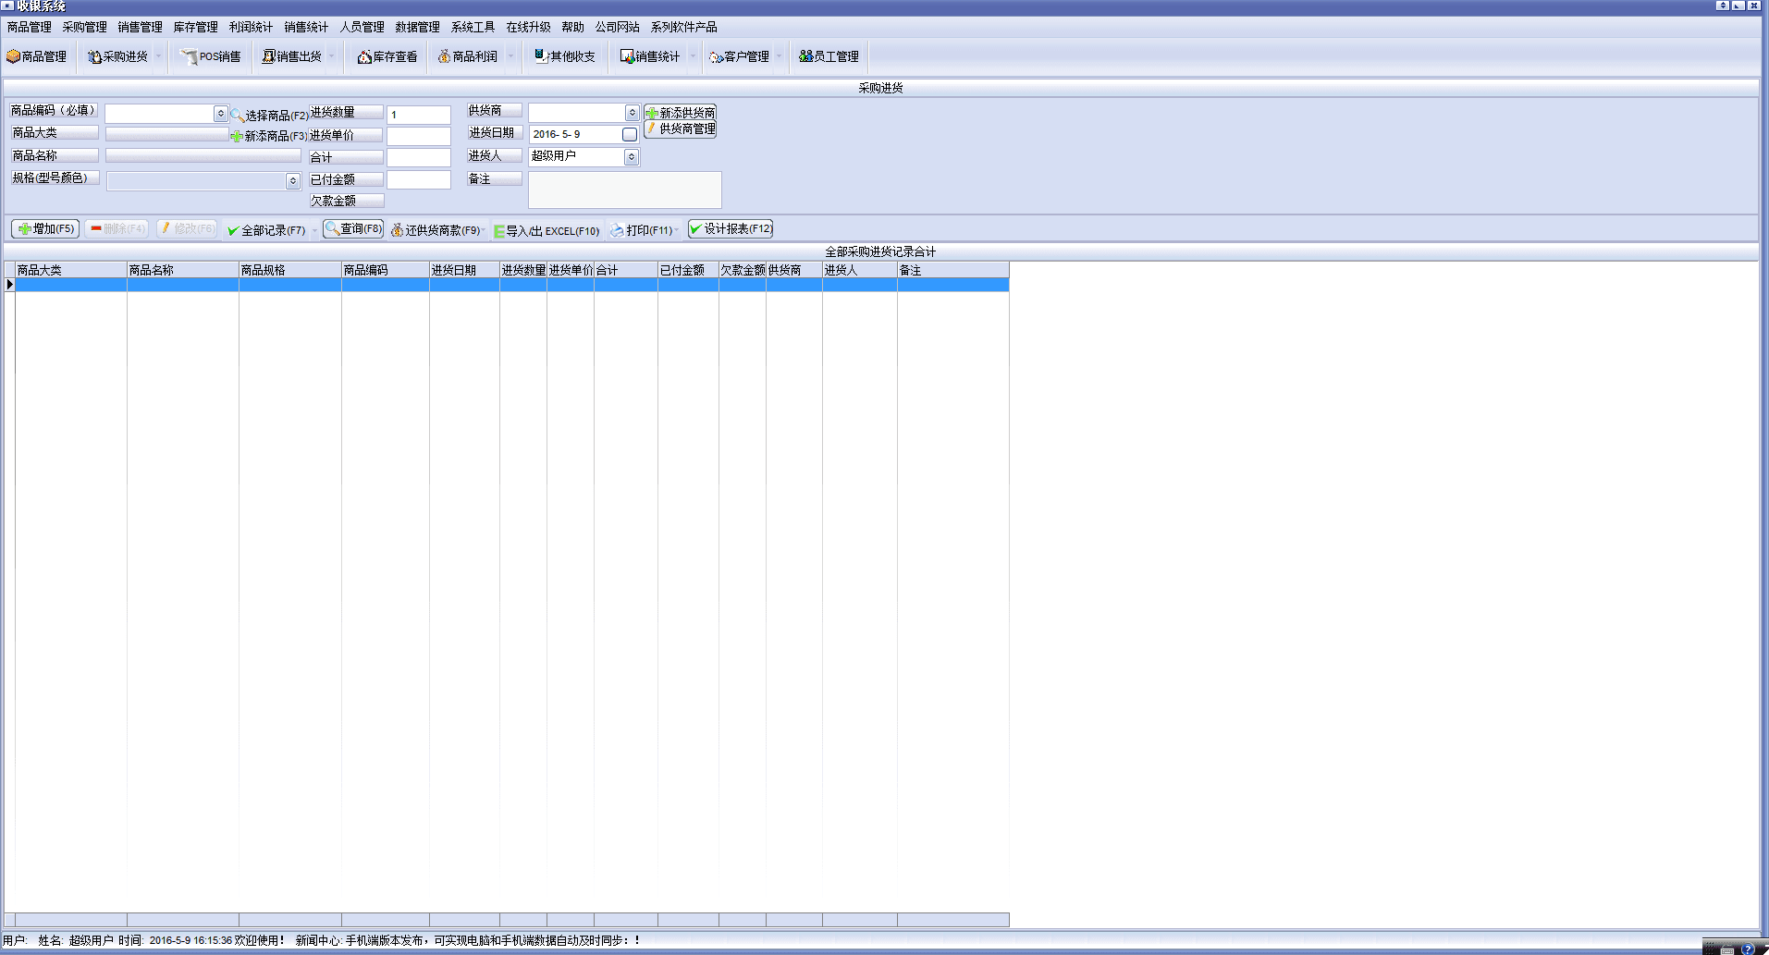Click the 新添商品(F3) green plus icon
The image size is (1769, 955).
point(237,136)
